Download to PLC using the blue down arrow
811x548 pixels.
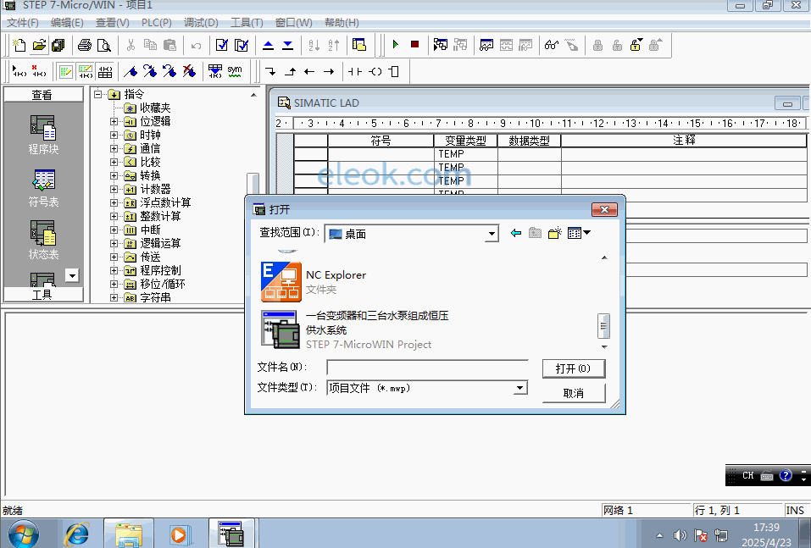[287, 45]
